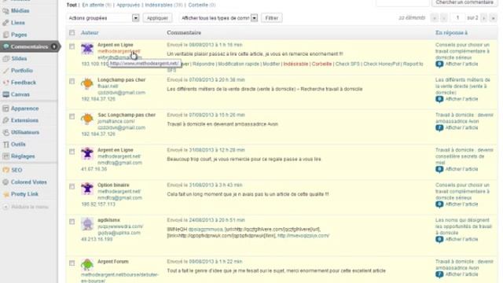Image resolution: width=503 pixels, height=283 pixels.
Task: Click avatar of Sac Longchamp pas cher
Action: (x=87, y=119)
